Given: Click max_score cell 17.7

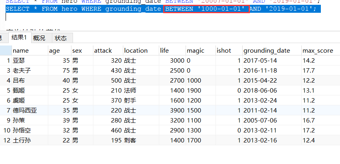Looking at the screenshot, I should coord(321,71).
